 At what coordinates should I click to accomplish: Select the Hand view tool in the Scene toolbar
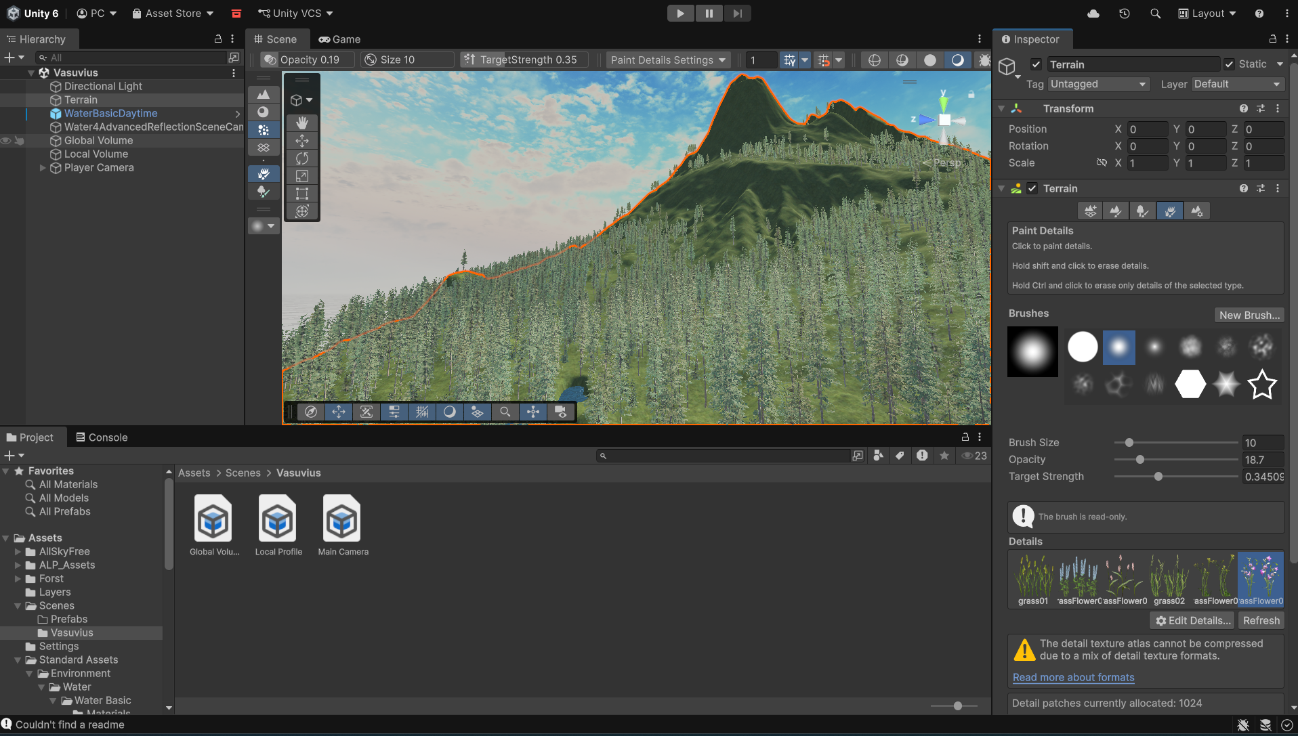click(x=302, y=123)
